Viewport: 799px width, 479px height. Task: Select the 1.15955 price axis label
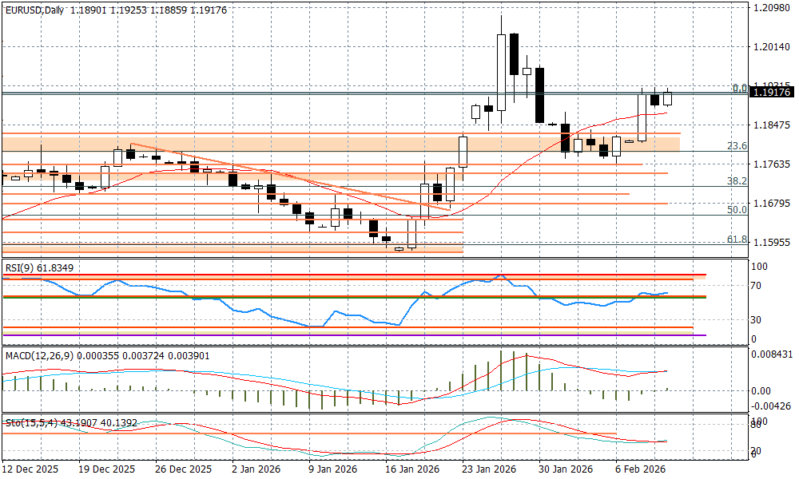click(772, 243)
